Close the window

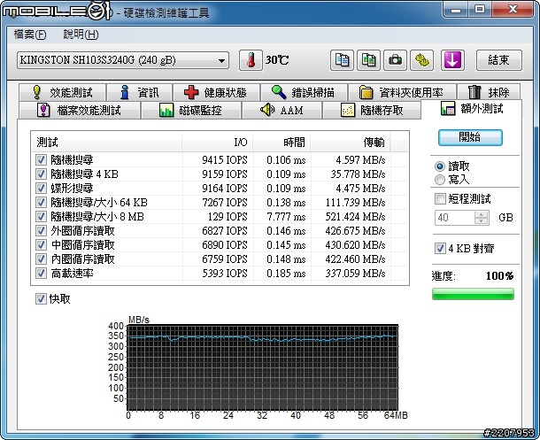[513, 9]
